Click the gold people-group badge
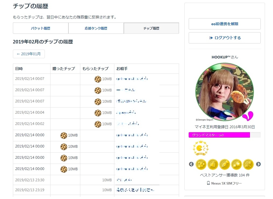This screenshot has width=273, height=199. 201,164
